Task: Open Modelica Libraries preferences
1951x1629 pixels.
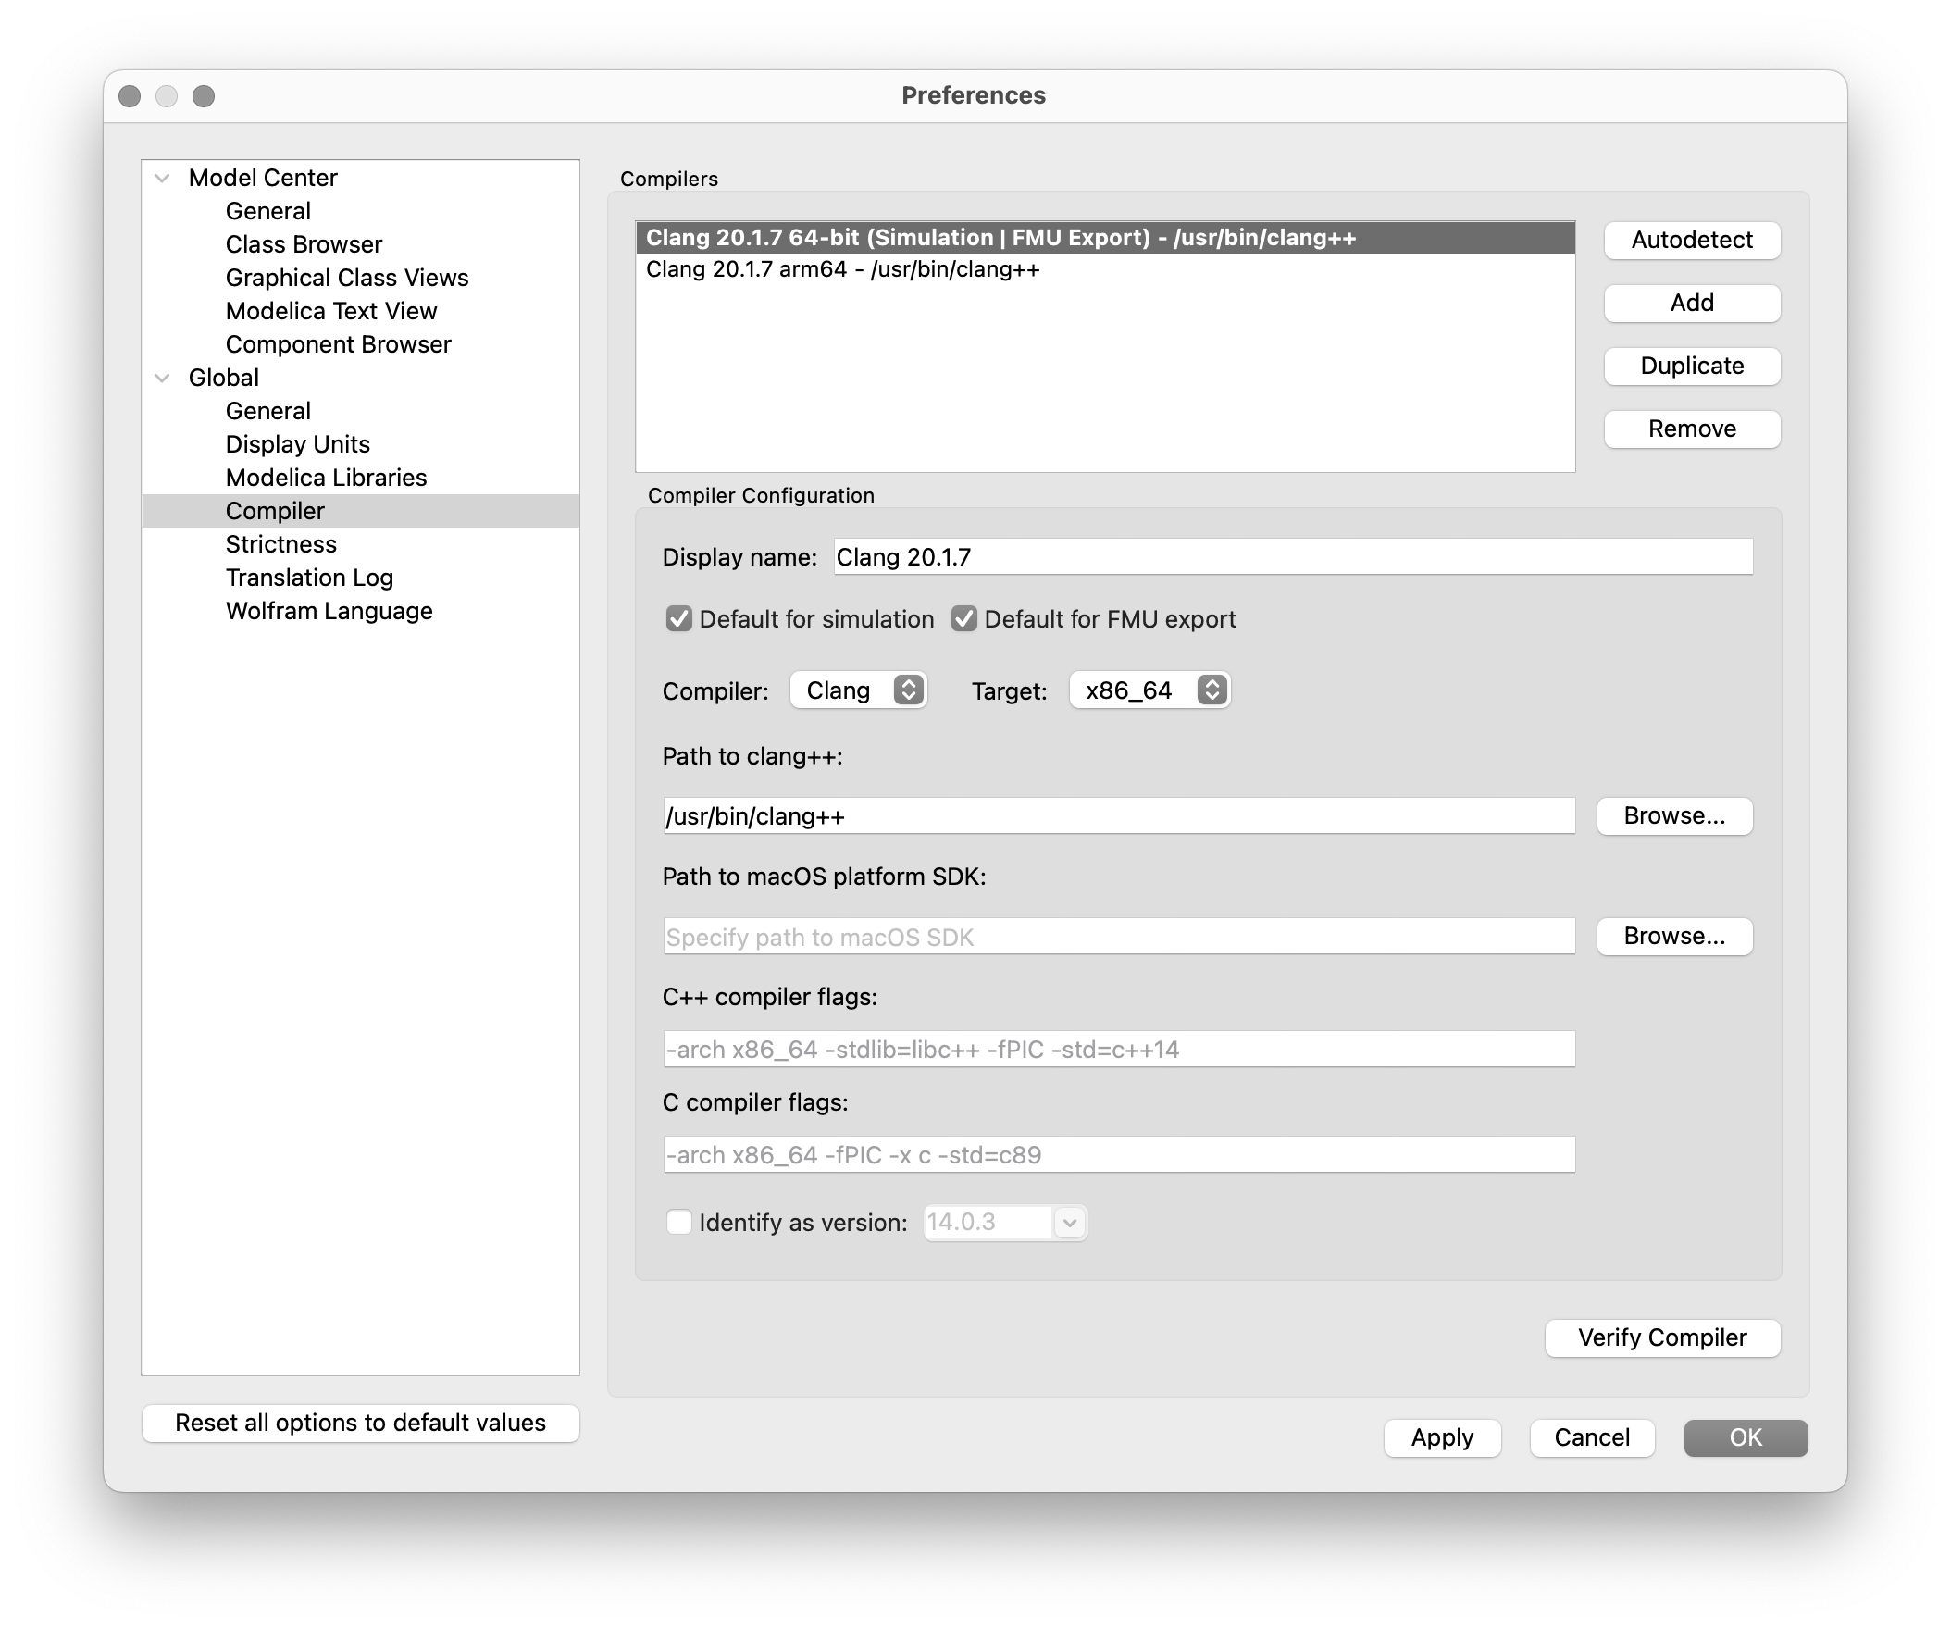Action: pos(326,478)
